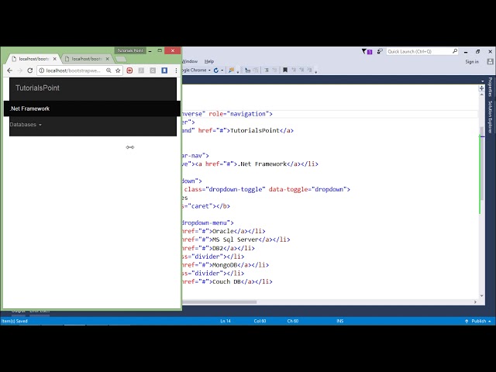Click the .Net Framework nav link
496x372 pixels.
pyautogui.click(x=29, y=108)
